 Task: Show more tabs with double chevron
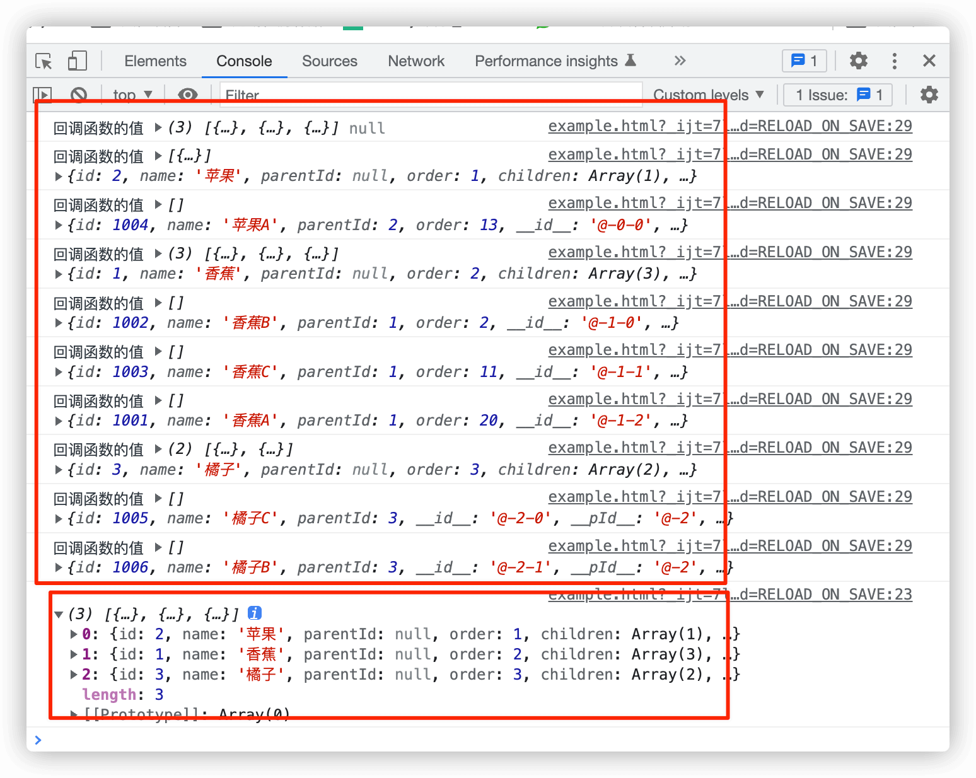click(x=680, y=61)
